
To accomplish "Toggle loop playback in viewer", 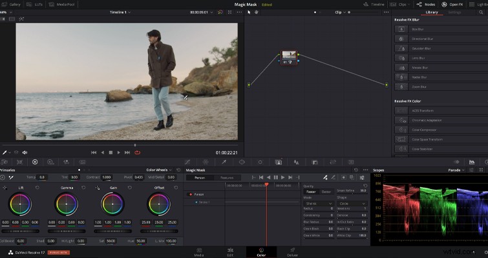I will point(137,152).
